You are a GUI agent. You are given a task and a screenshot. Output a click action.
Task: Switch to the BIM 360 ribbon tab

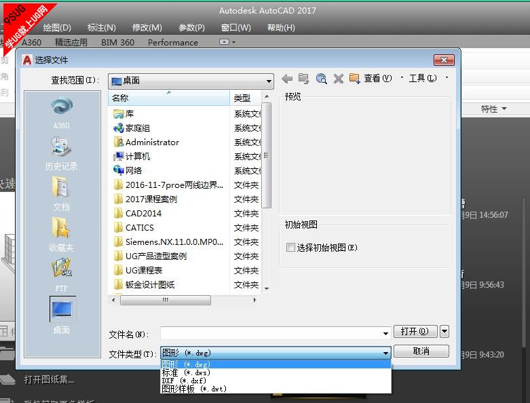pyautogui.click(x=117, y=43)
